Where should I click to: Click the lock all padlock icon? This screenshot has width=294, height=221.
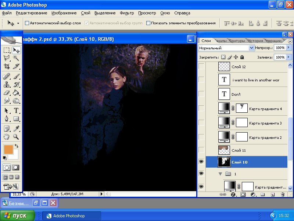pyautogui.click(x=242, y=57)
